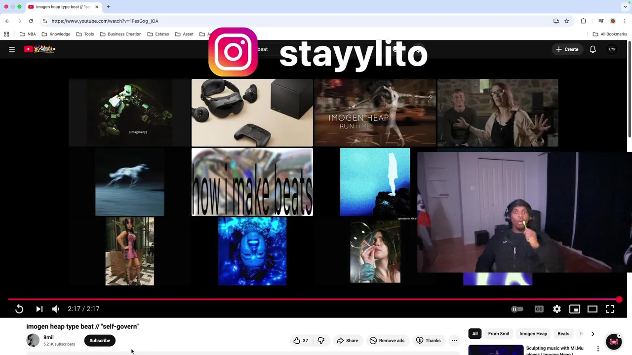Click the Thanks button
The width and height of the screenshot is (632, 355).
click(428, 340)
